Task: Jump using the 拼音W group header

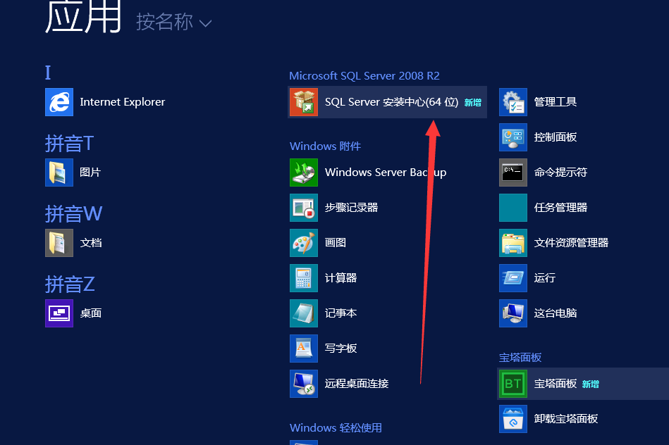Action: (x=74, y=213)
